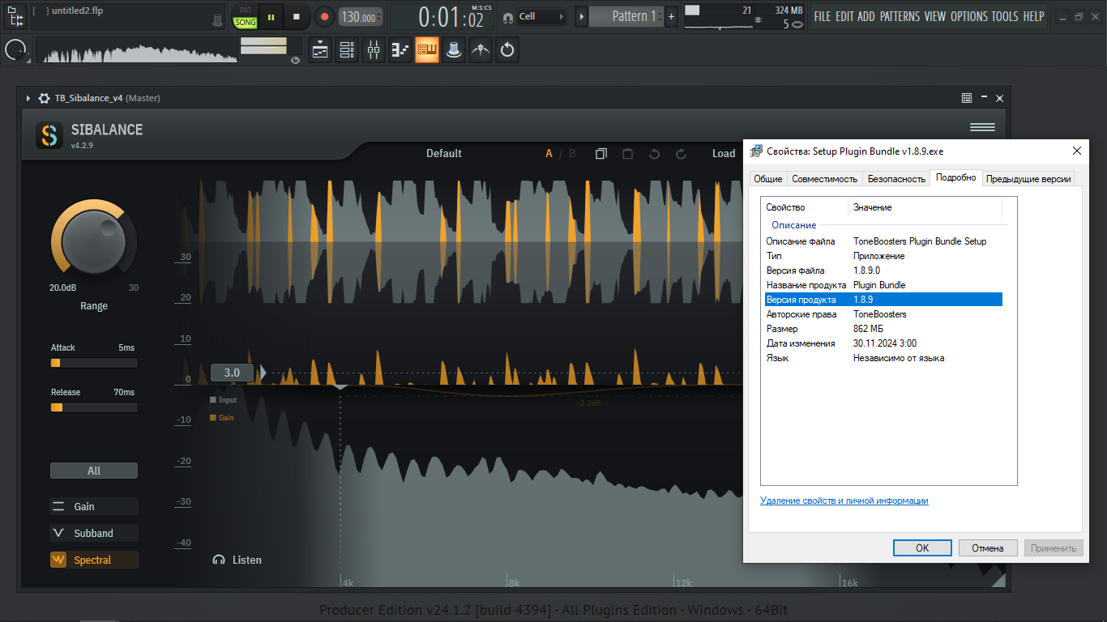Click the OK button
This screenshot has width=1107, height=622.
(922, 548)
